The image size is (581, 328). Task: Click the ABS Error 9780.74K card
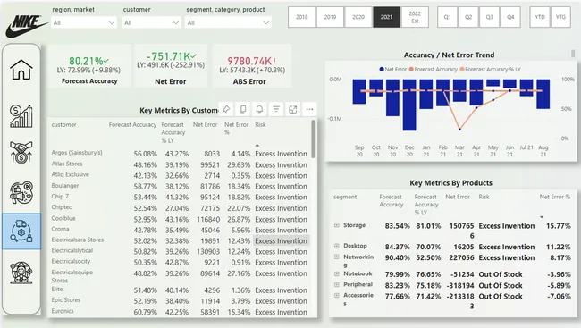tap(252, 66)
